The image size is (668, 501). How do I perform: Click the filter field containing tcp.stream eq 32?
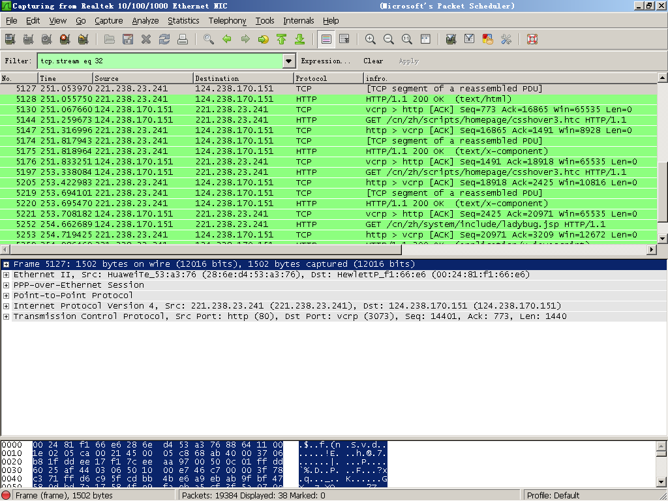coord(160,61)
